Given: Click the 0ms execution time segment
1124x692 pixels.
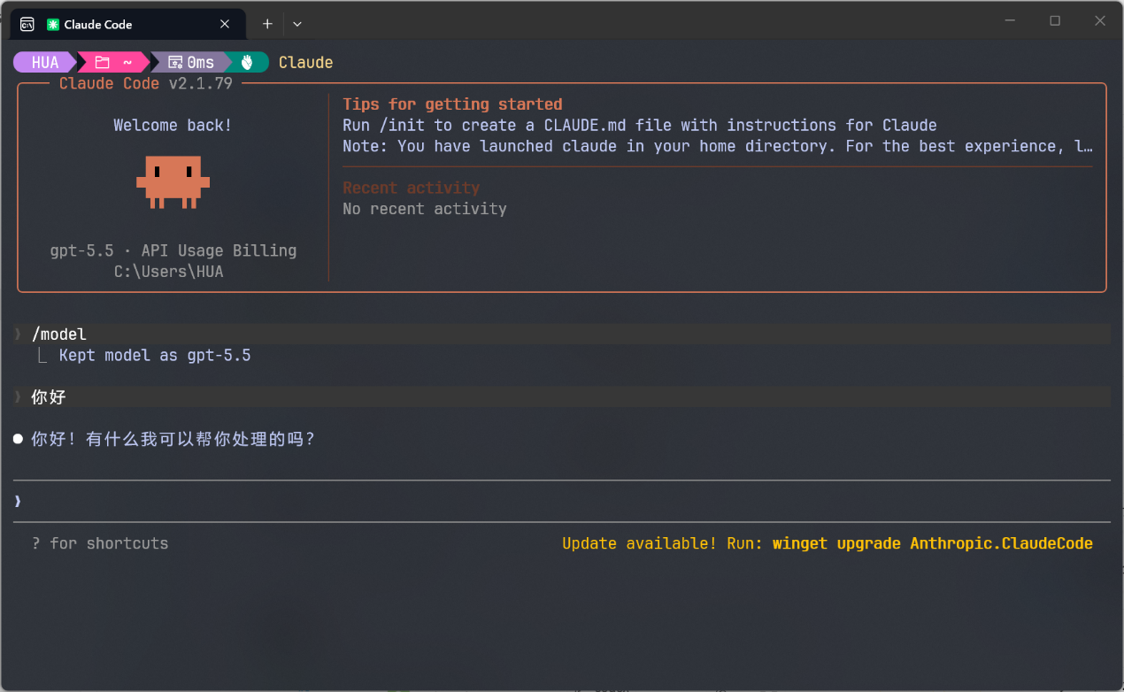Looking at the screenshot, I should (x=191, y=62).
